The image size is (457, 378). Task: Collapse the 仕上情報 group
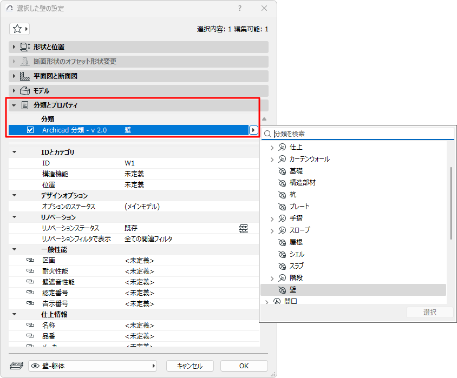click(14, 314)
